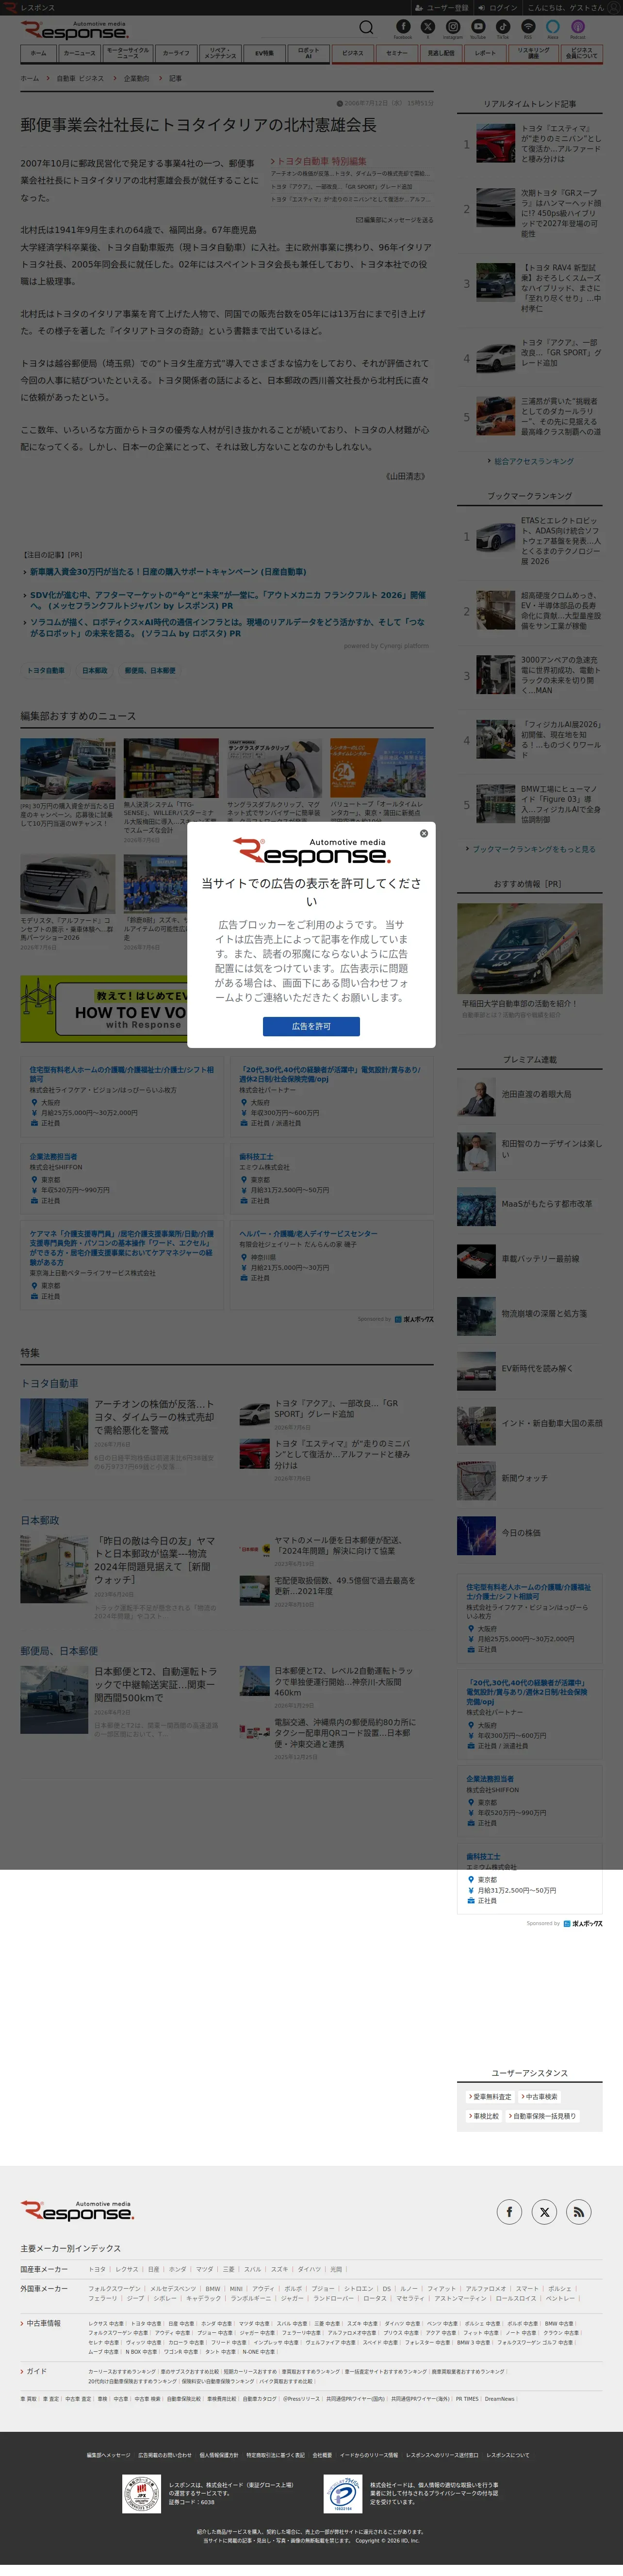The height and width of the screenshot is (2576, 623).
Task: Click the footer X circle icon
Action: pos(544,2211)
